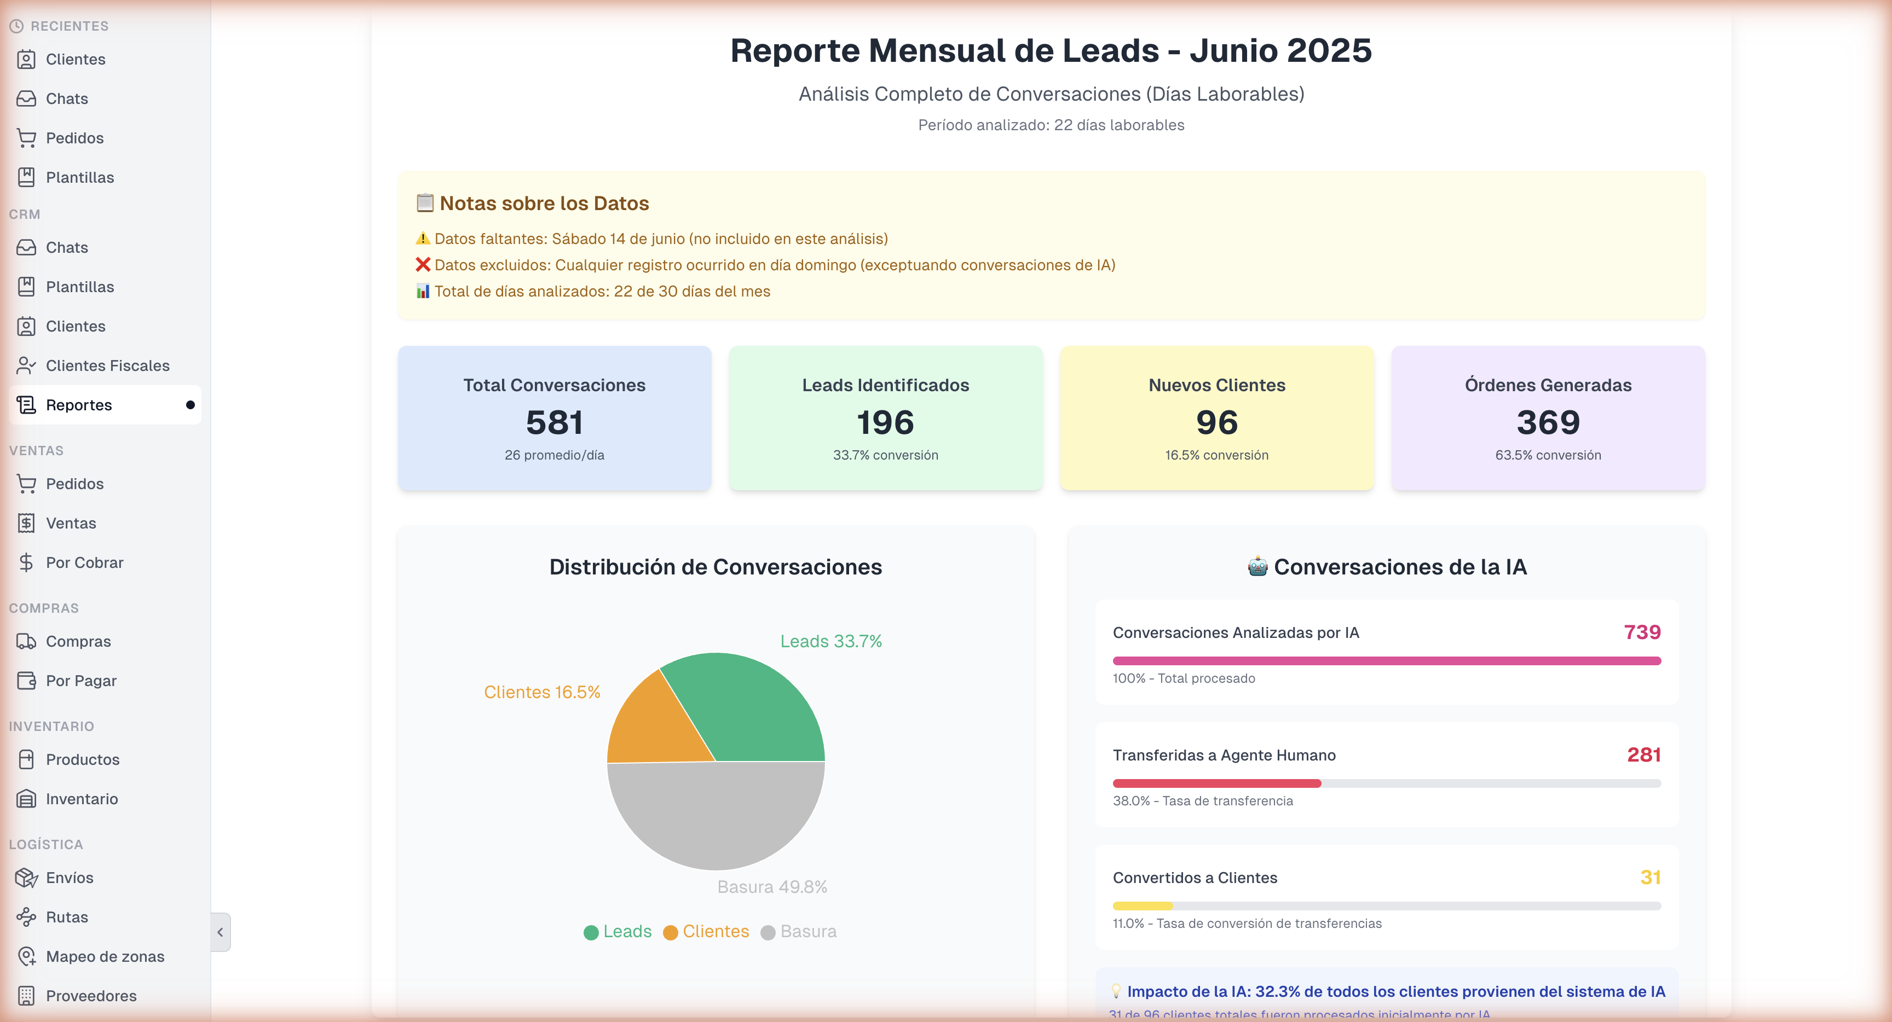Screen dimensions: 1892x1022
Task: Click the Clientes Fiscales person icon
Action: click(26, 365)
